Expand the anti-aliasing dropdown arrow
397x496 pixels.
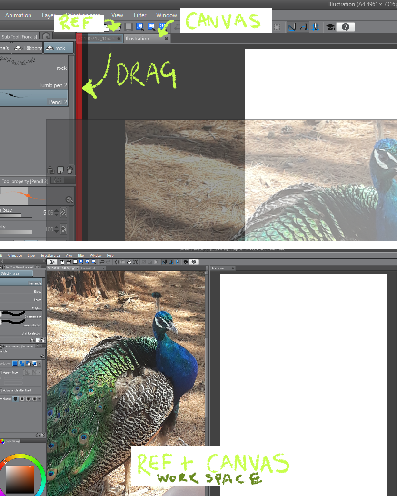coord(39,399)
